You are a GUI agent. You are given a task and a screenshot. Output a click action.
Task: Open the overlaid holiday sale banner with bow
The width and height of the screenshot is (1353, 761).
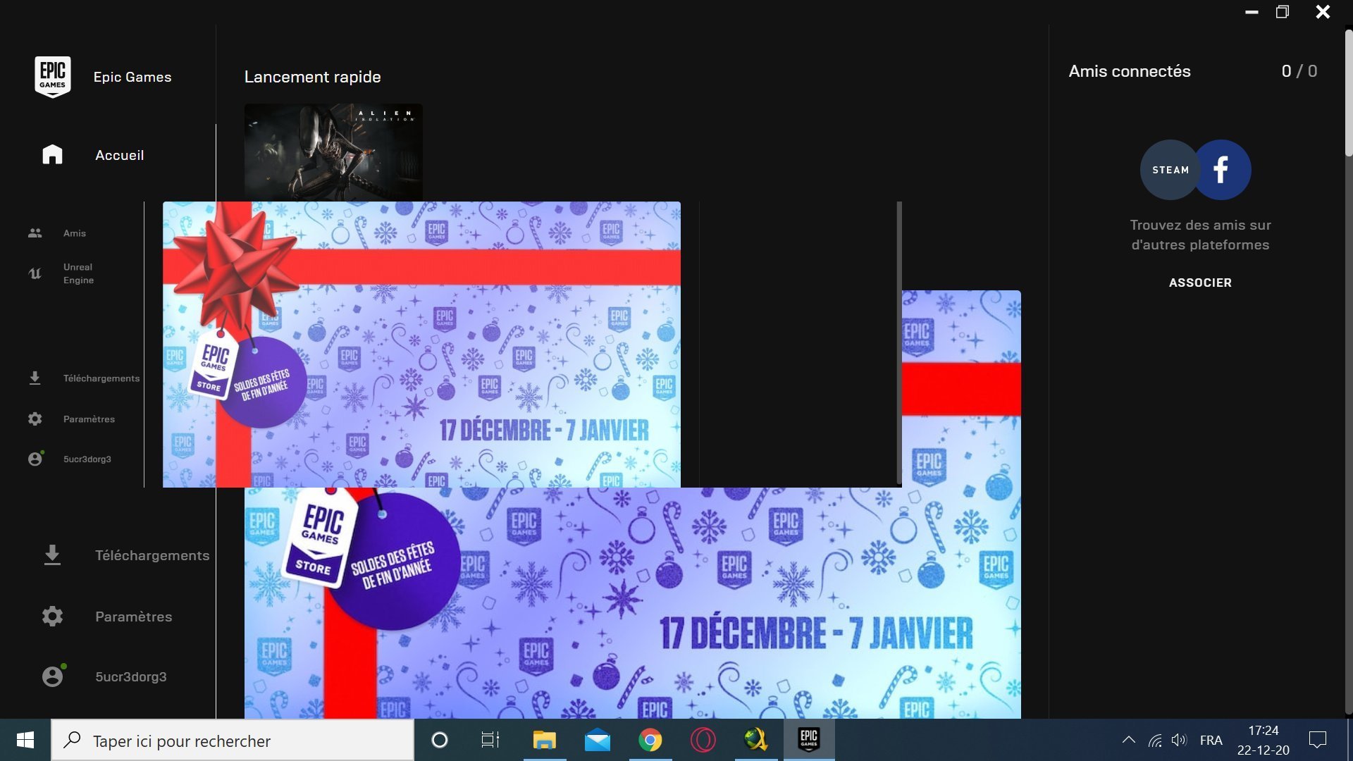click(421, 345)
